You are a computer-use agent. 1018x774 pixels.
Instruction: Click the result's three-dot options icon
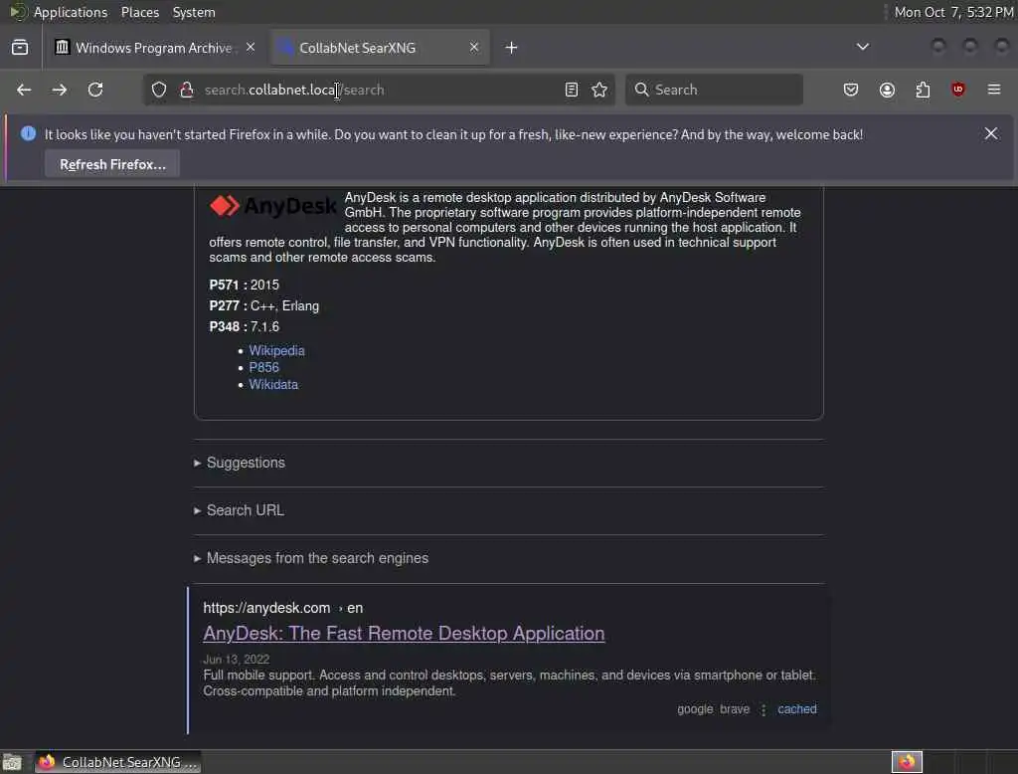click(x=763, y=709)
